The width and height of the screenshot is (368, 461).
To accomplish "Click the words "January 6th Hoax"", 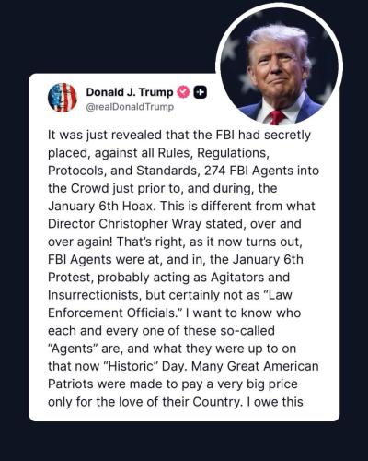I will 100,207.
